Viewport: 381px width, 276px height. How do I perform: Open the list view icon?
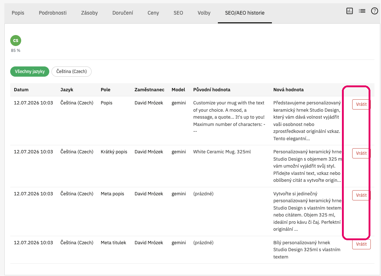(x=362, y=11)
